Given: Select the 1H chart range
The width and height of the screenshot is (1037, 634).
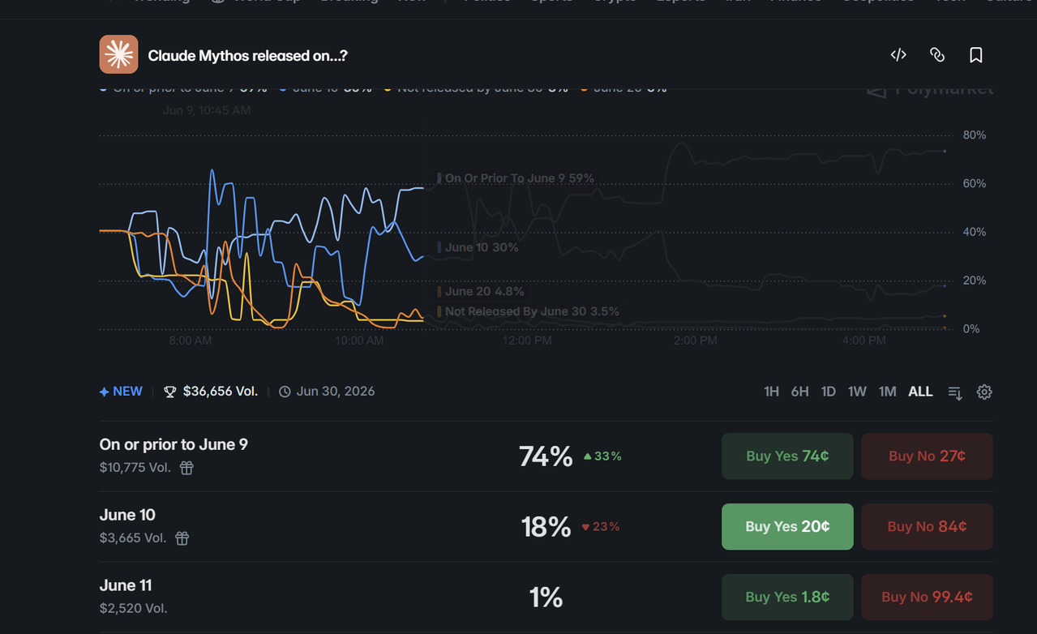Looking at the screenshot, I should click(771, 392).
